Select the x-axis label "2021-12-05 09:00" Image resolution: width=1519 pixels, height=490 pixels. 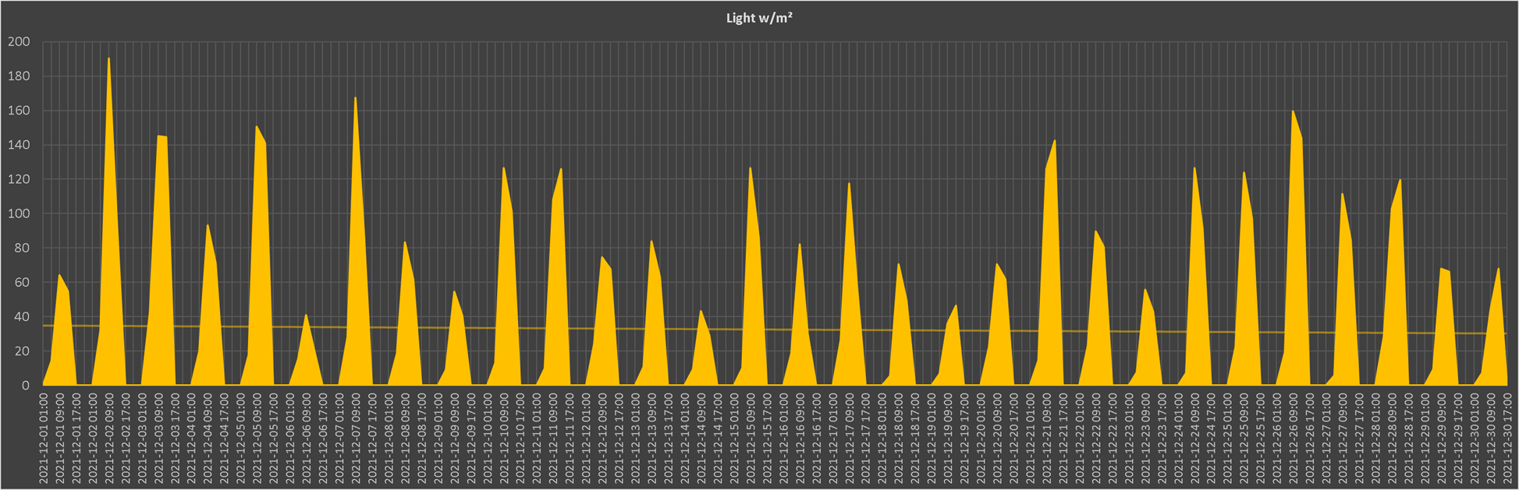pyautogui.click(x=257, y=438)
